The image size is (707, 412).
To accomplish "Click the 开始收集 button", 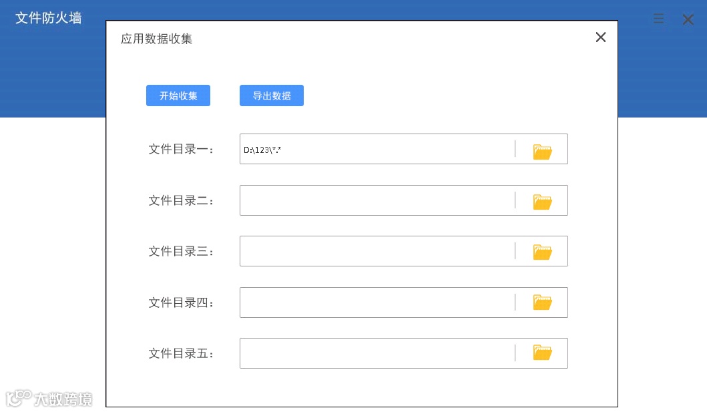I will (x=178, y=95).
